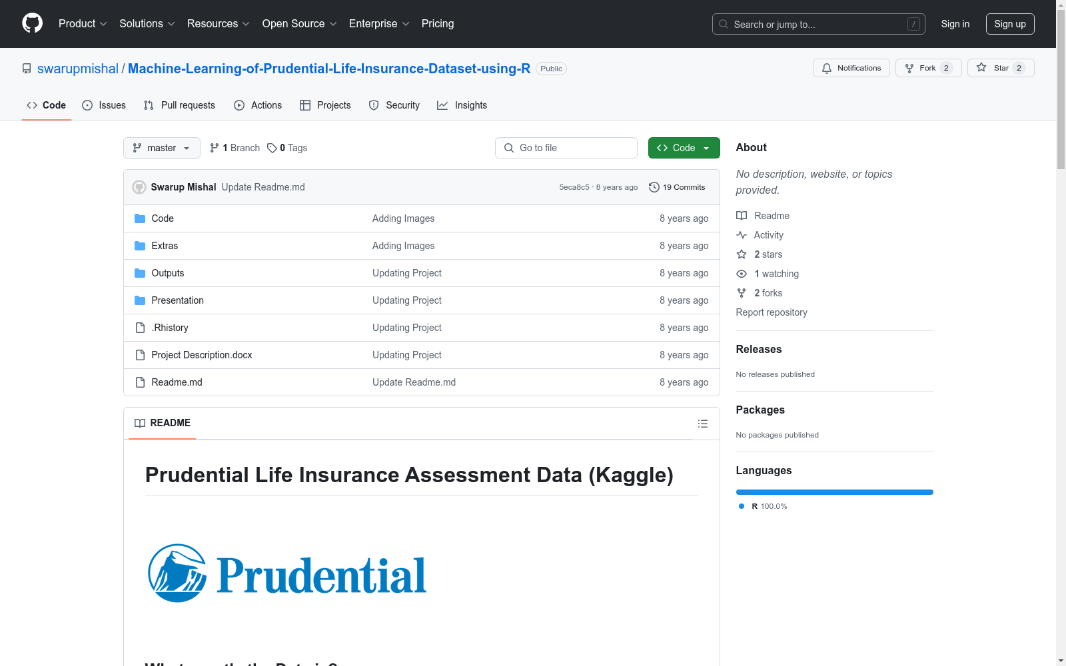Screen dimensions: 1066x666
Task: Expand the Resources menu
Action: tap(218, 23)
